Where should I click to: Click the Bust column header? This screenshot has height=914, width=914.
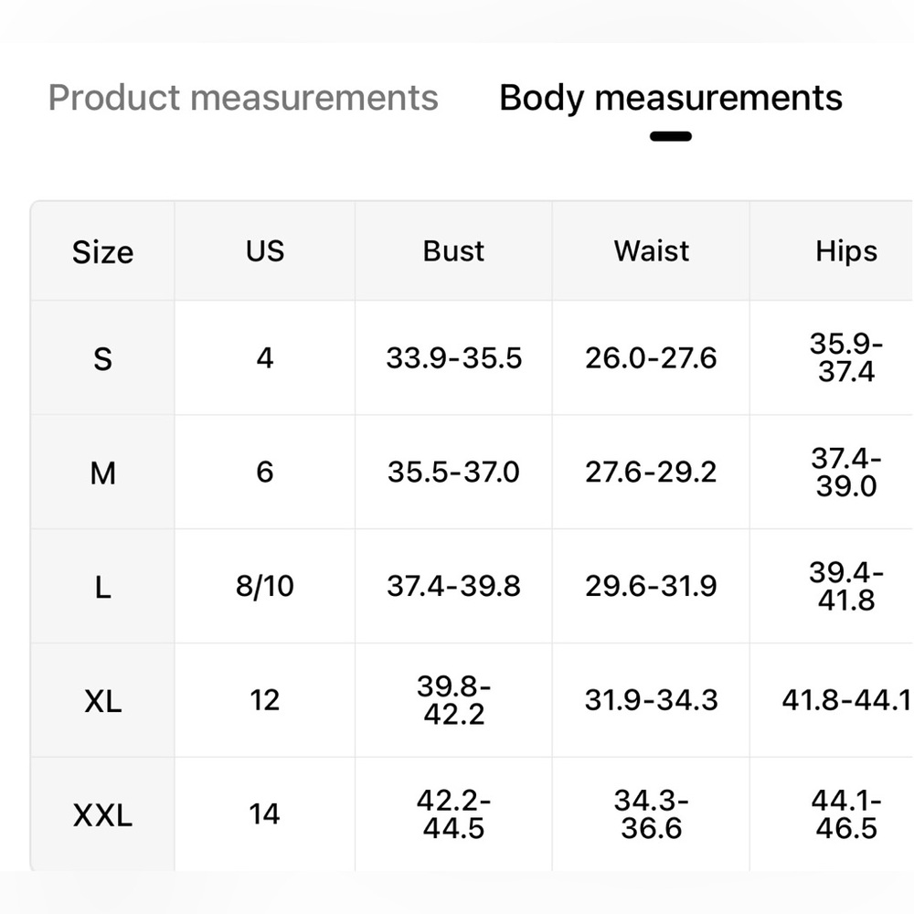(x=453, y=252)
